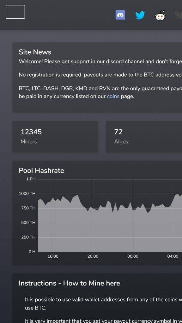The image size is (182, 323).
Task: Click the 'Algos' label
Action: click(121, 142)
